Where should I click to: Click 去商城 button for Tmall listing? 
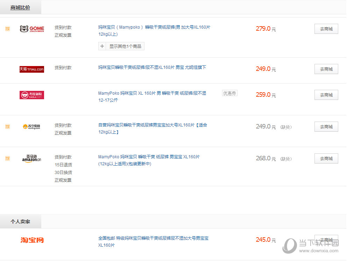326,69
